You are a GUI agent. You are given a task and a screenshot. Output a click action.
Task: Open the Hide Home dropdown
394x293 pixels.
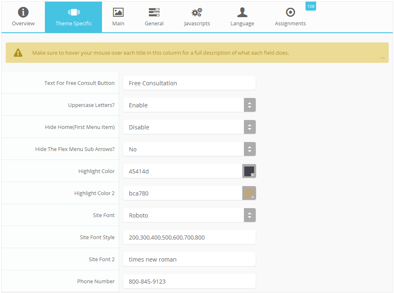(x=250, y=127)
